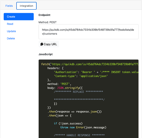Click the response.json() code line
This screenshot has width=142, height=138.
tap(74, 112)
